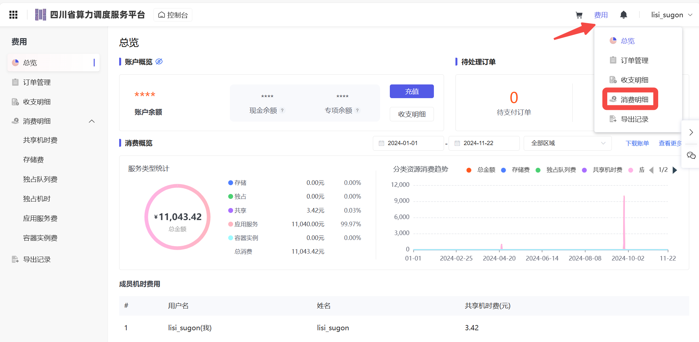Viewport: 699px width, 342px height.
Task: Click sidebar 收支明细 icon
Action: [x=15, y=102]
